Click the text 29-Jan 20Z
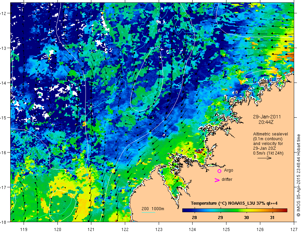301x232 pixels. click(264, 148)
